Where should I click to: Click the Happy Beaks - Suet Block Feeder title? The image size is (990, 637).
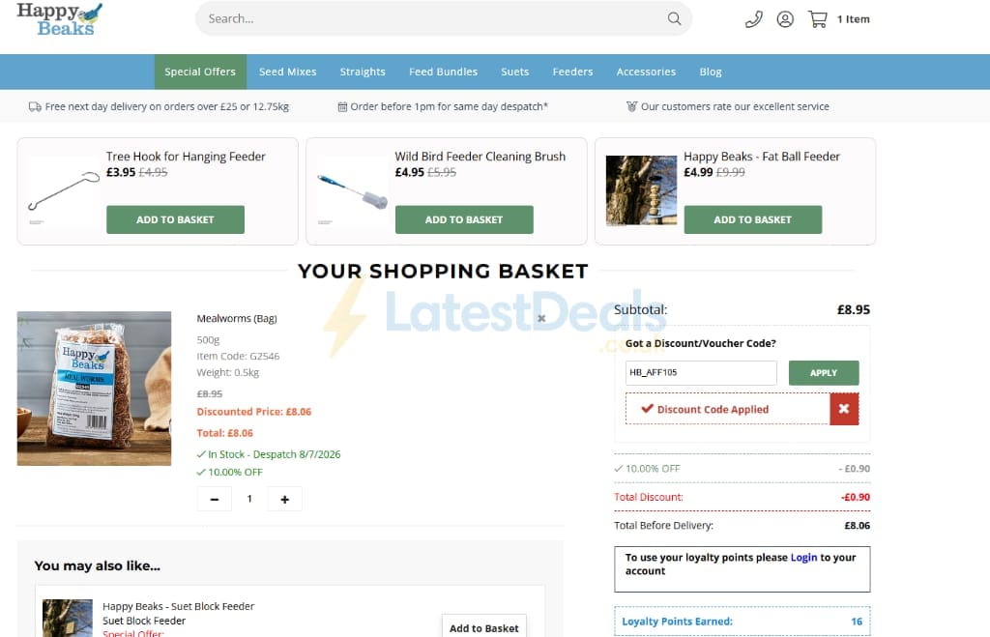click(x=178, y=606)
